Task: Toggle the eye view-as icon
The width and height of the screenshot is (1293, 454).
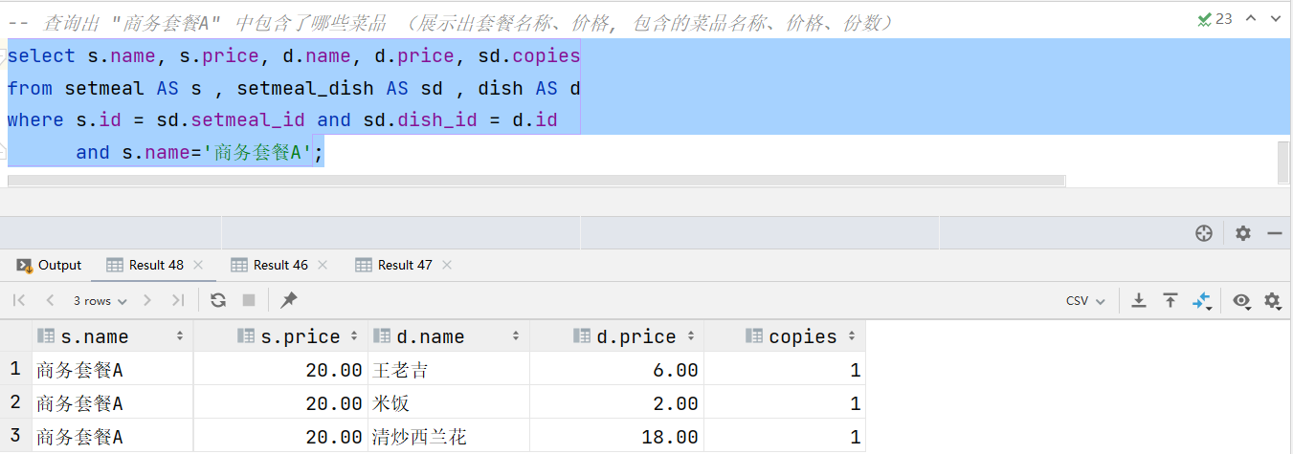Action: click(1241, 300)
